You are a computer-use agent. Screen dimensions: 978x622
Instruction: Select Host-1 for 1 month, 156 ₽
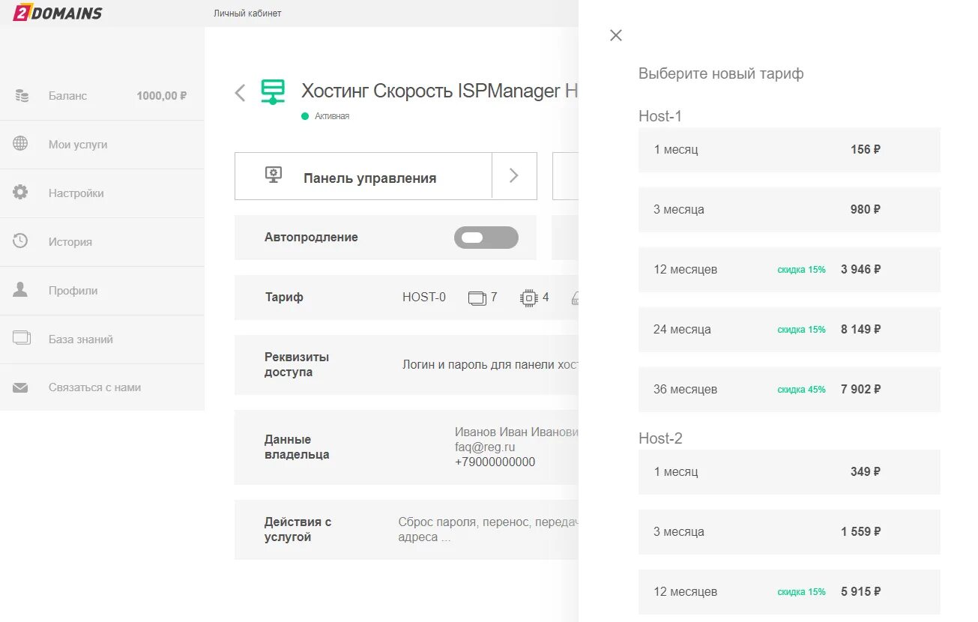pos(788,150)
